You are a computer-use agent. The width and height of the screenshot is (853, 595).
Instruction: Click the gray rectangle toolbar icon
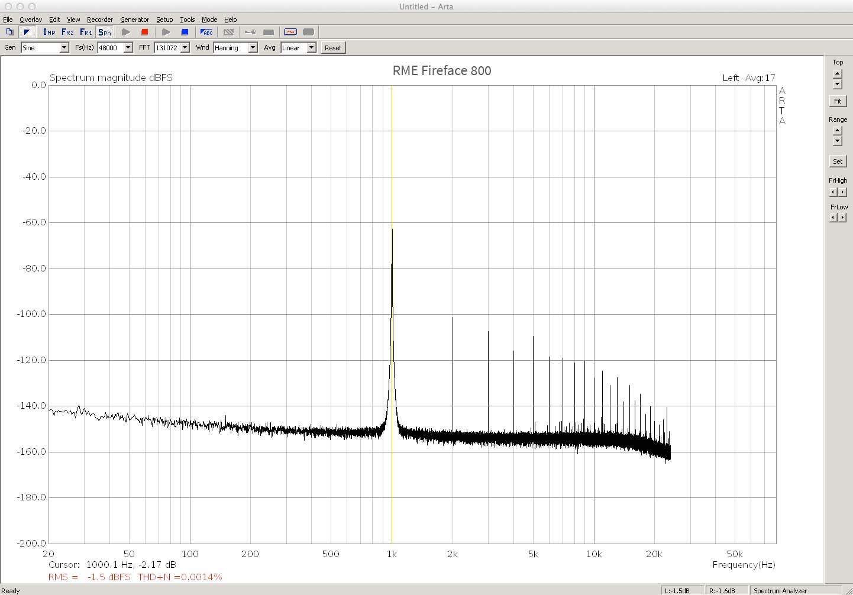[269, 32]
